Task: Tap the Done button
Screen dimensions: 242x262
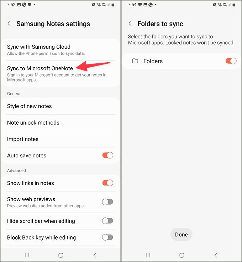Action: (x=181, y=235)
